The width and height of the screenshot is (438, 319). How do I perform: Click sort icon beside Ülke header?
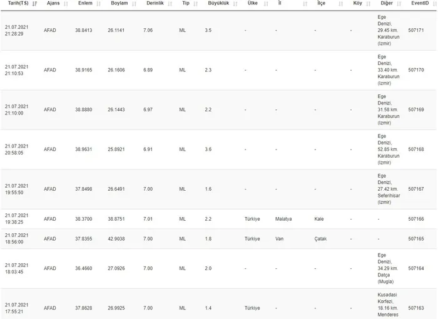265,4
